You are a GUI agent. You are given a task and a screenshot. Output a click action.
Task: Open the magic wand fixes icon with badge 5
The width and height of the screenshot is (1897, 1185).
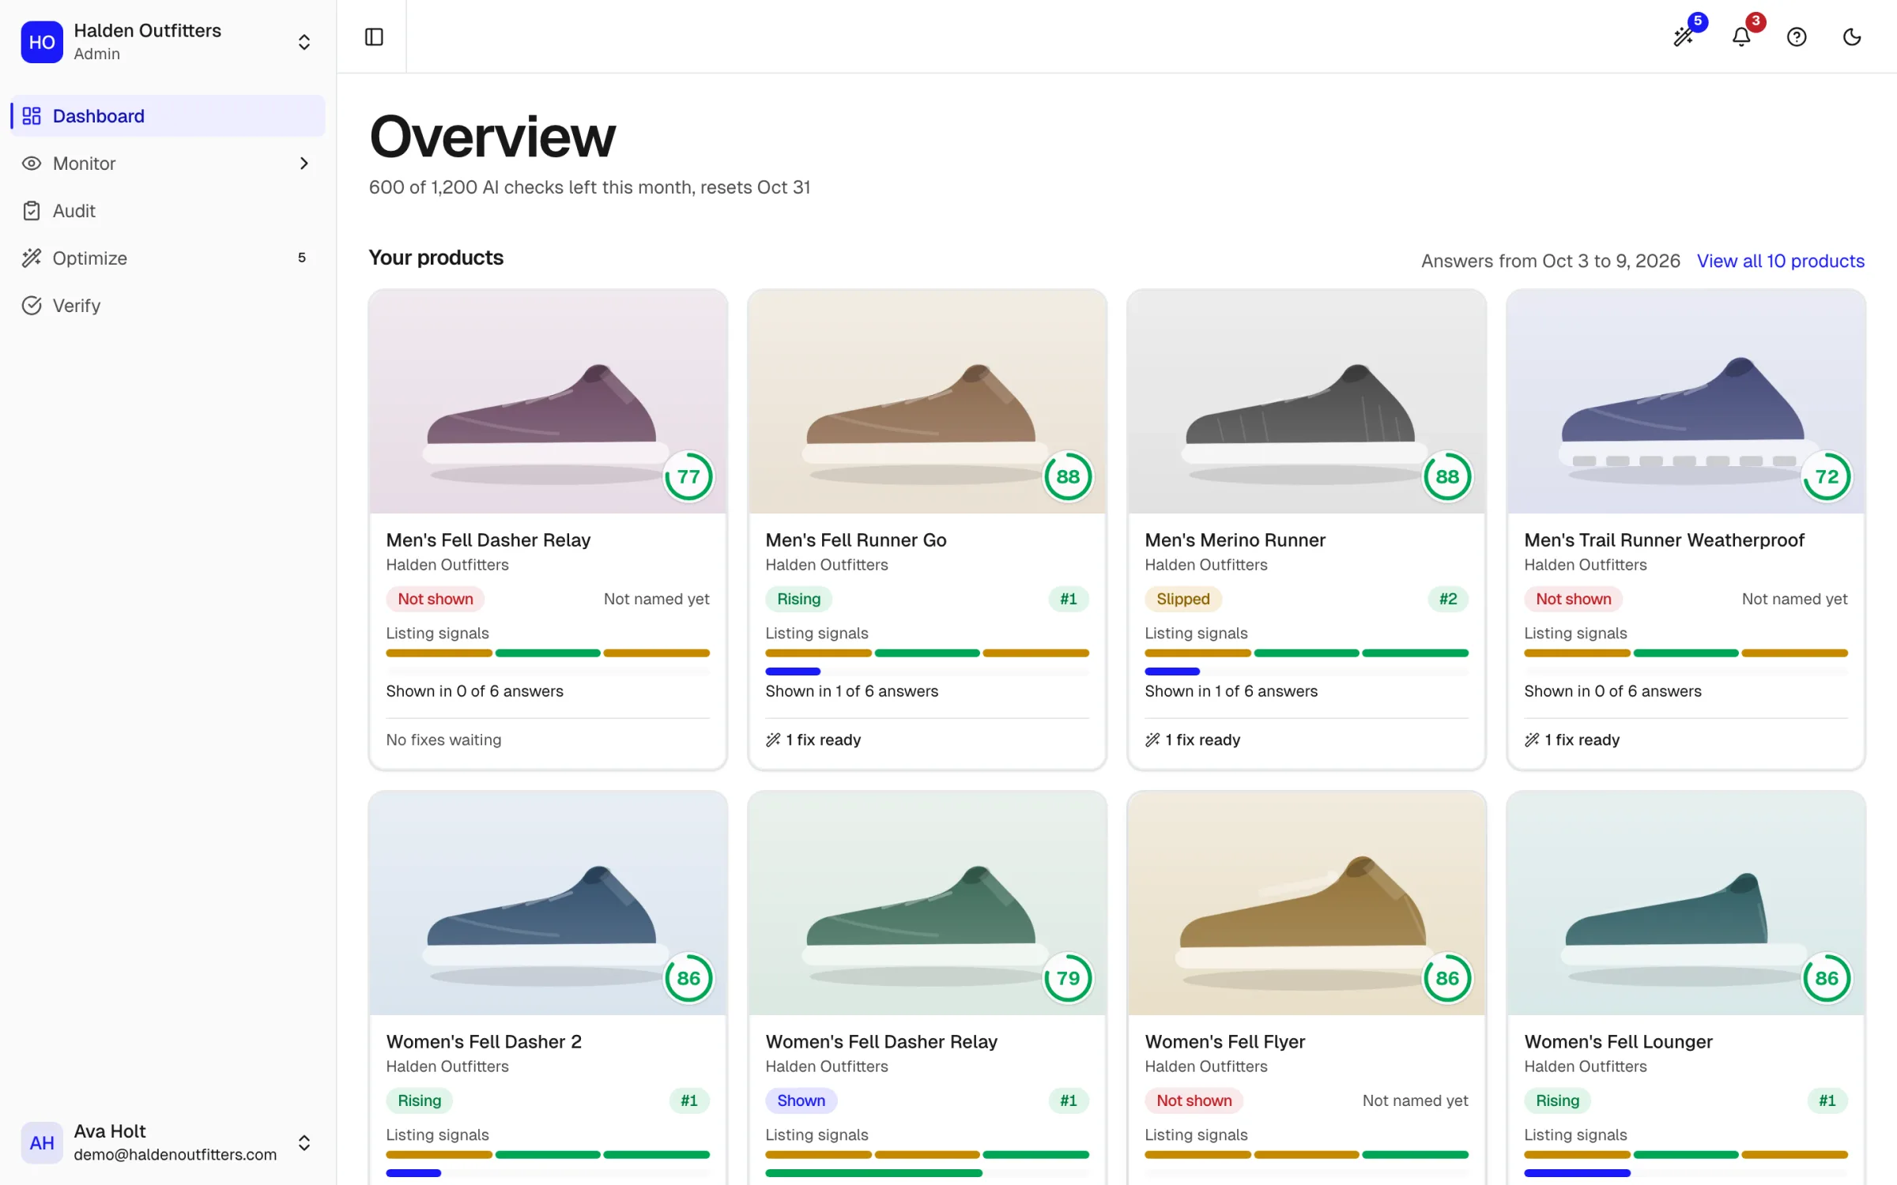pos(1684,36)
